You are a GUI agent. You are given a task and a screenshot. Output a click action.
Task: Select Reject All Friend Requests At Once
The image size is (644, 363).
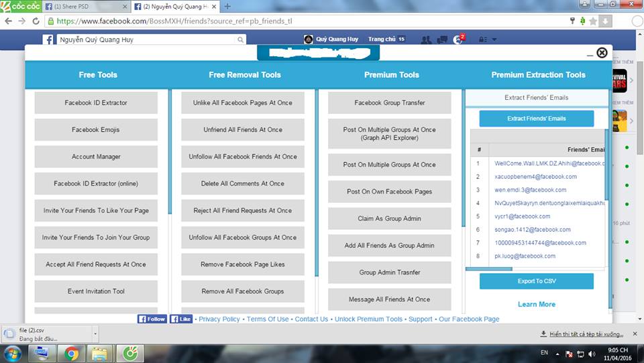[x=243, y=210]
